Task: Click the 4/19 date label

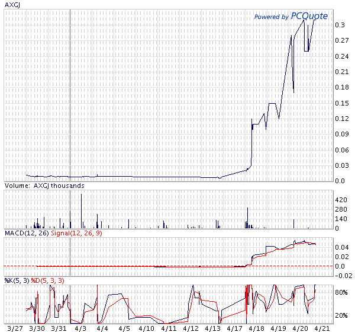Action: click(279, 328)
